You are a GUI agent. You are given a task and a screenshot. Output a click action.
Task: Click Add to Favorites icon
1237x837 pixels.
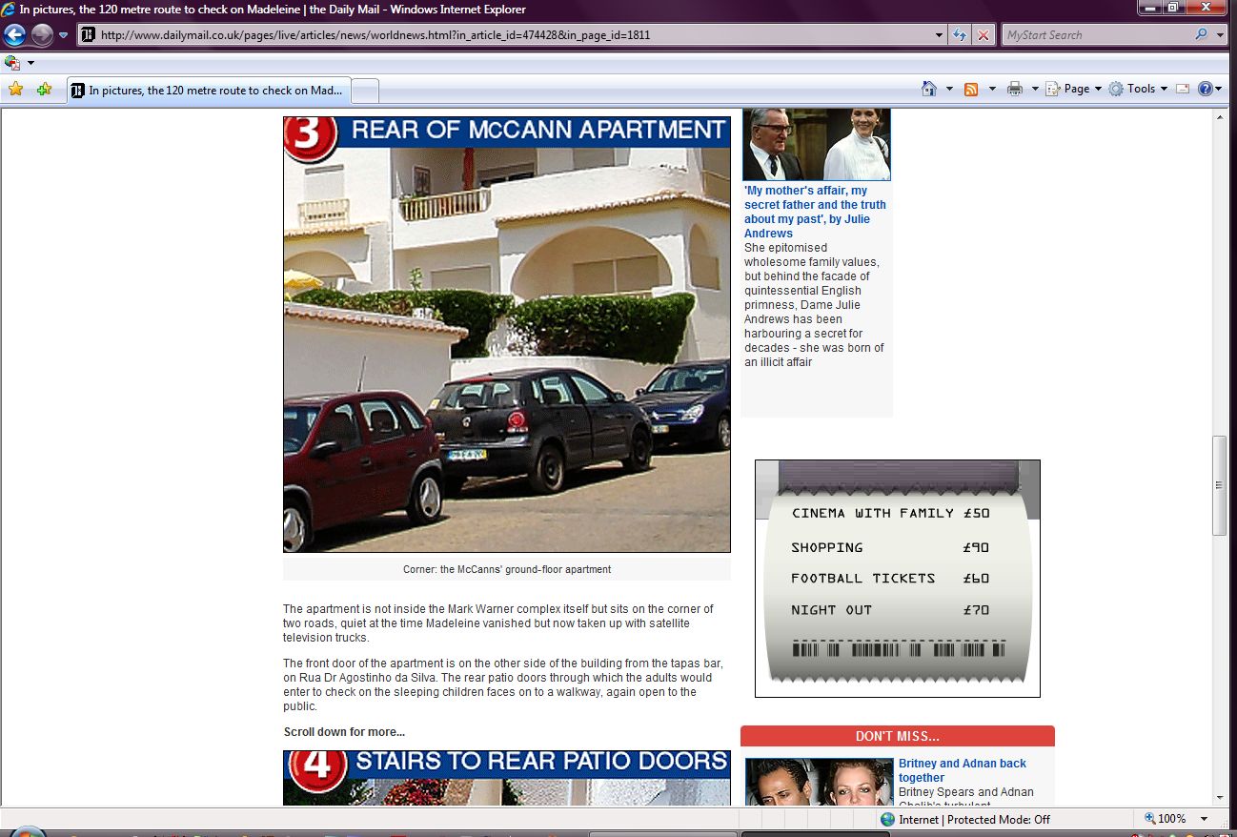click(44, 90)
